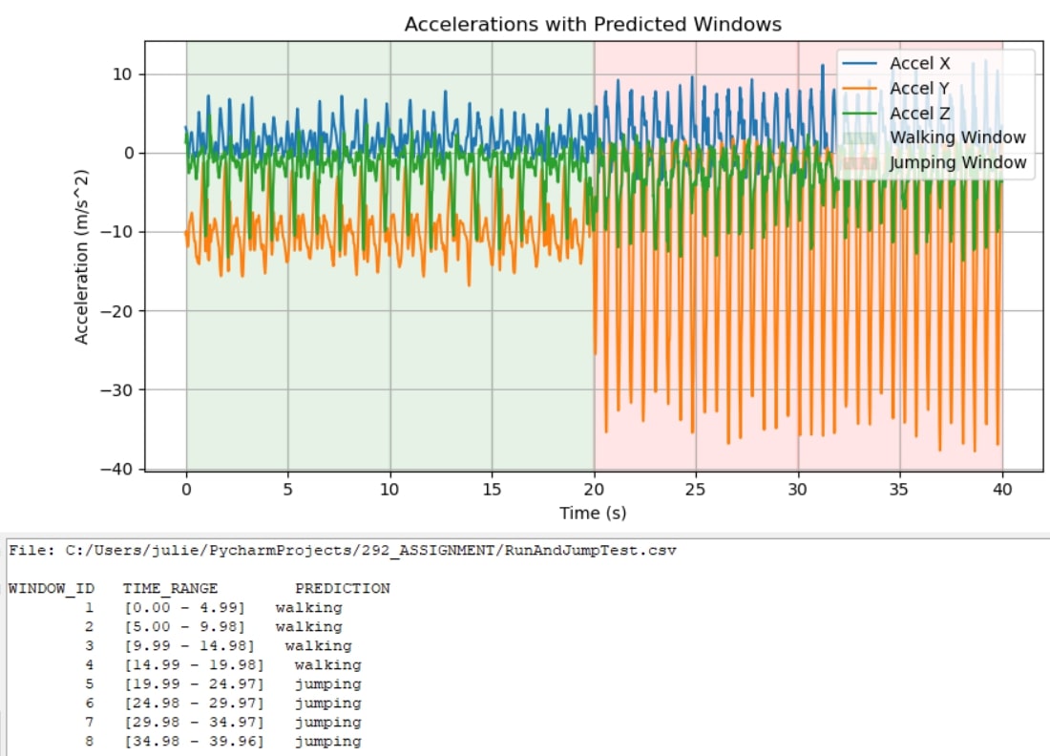Click the WINDOW_ID column header
The height and width of the screenshot is (756, 1050).
point(52,588)
